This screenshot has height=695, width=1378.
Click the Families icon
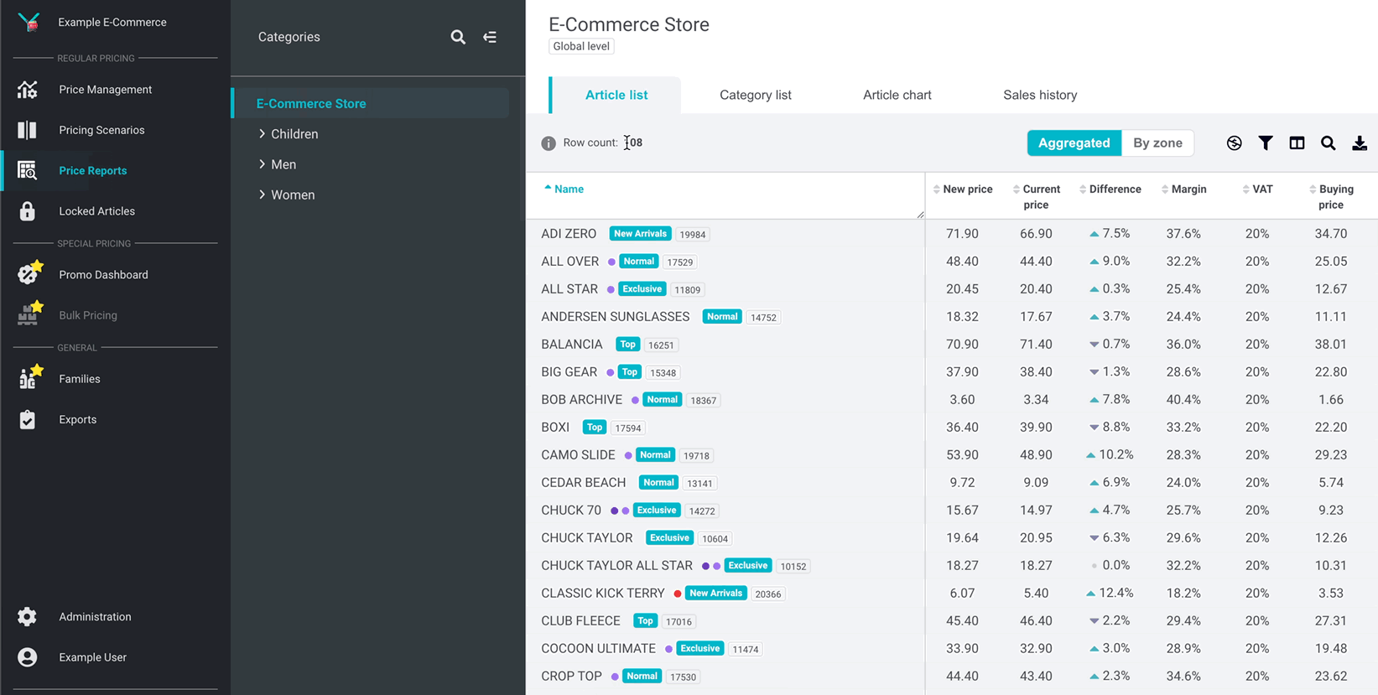click(x=29, y=376)
